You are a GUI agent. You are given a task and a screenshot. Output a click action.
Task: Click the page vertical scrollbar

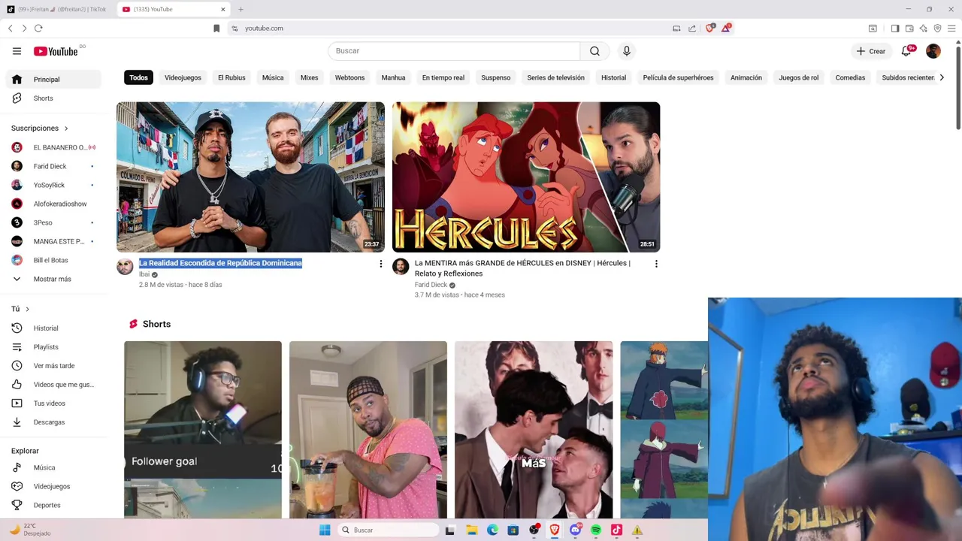(x=958, y=86)
